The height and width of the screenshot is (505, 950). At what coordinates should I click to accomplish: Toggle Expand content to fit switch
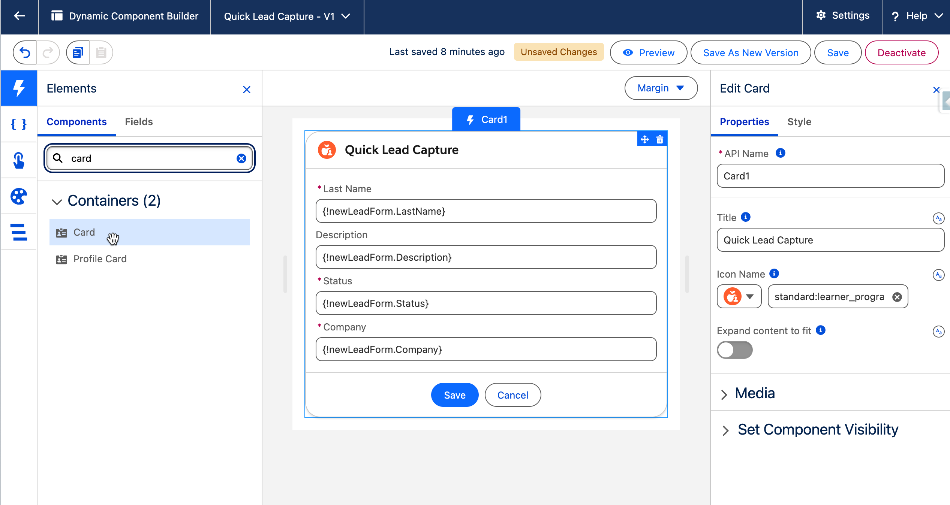point(734,350)
